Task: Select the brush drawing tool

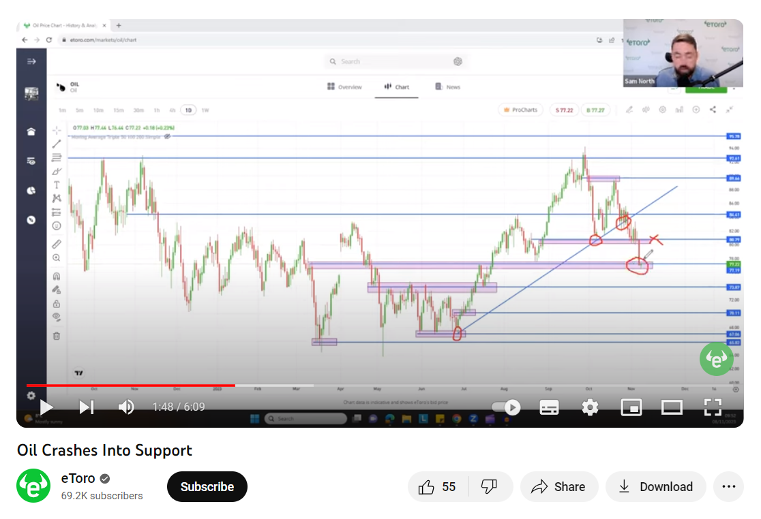Action: coord(57,172)
